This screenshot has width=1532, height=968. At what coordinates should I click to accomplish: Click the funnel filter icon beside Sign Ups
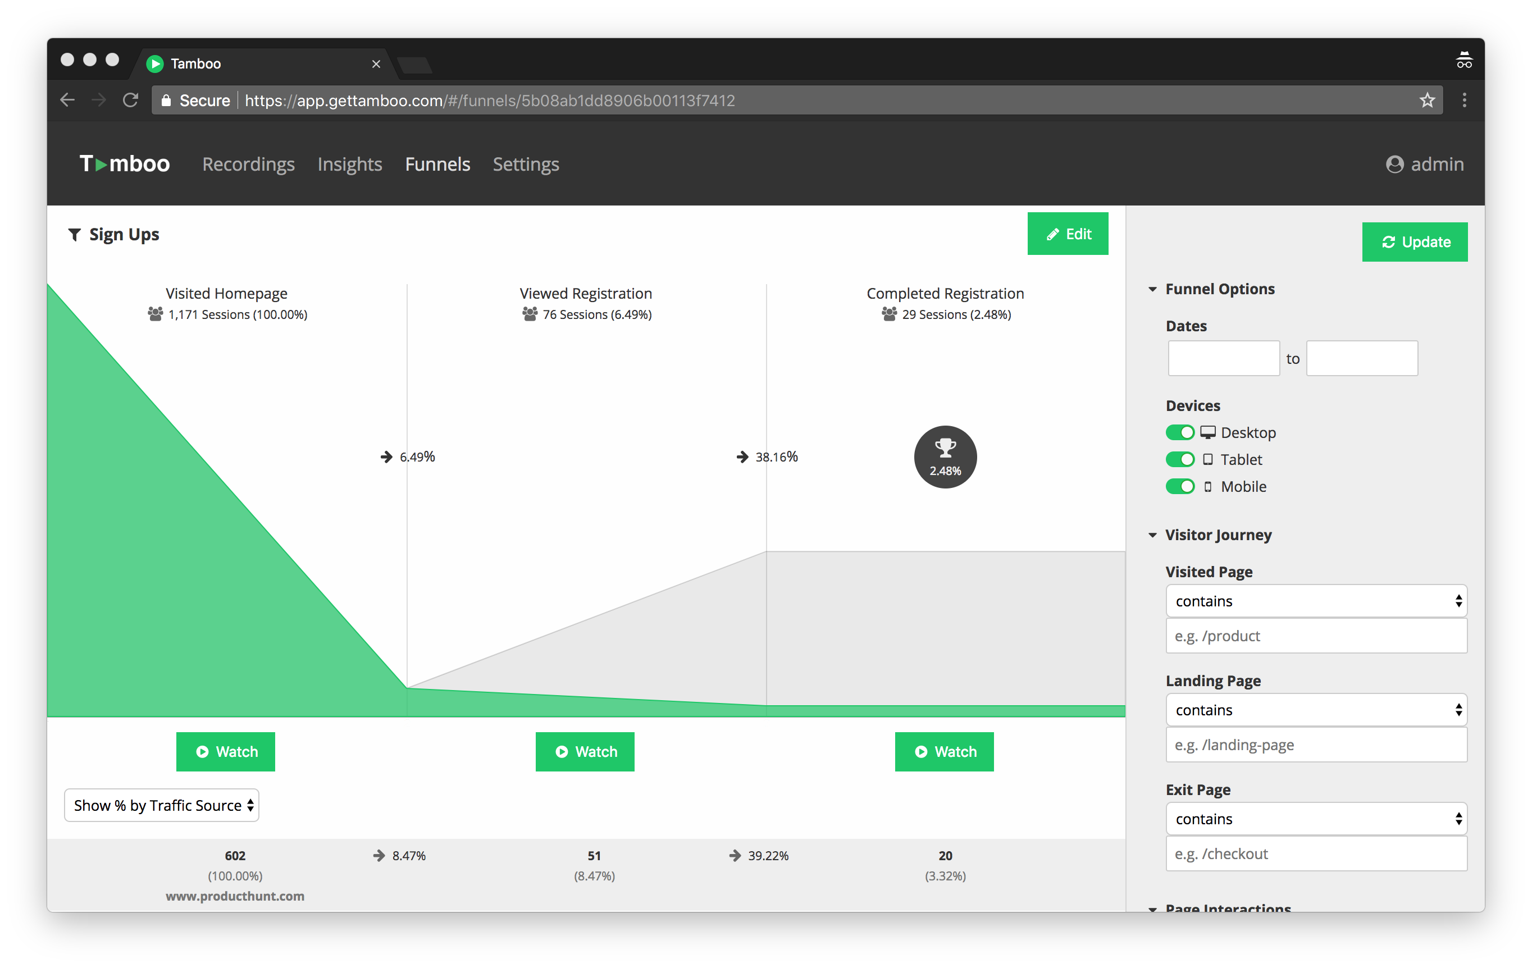click(x=75, y=235)
